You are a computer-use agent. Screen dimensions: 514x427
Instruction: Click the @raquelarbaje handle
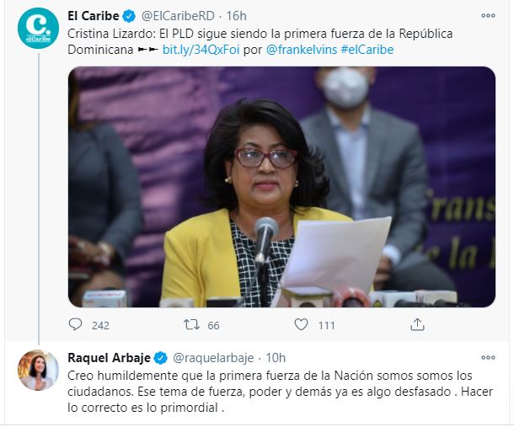213,358
